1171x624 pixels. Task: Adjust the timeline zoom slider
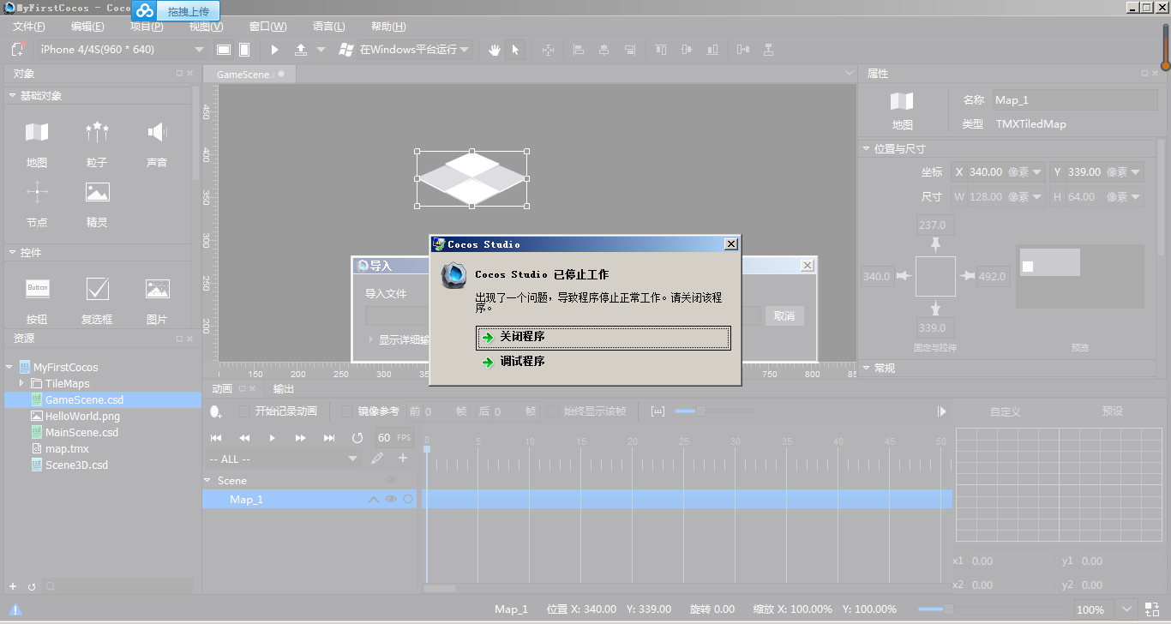(x=700, y=411)
